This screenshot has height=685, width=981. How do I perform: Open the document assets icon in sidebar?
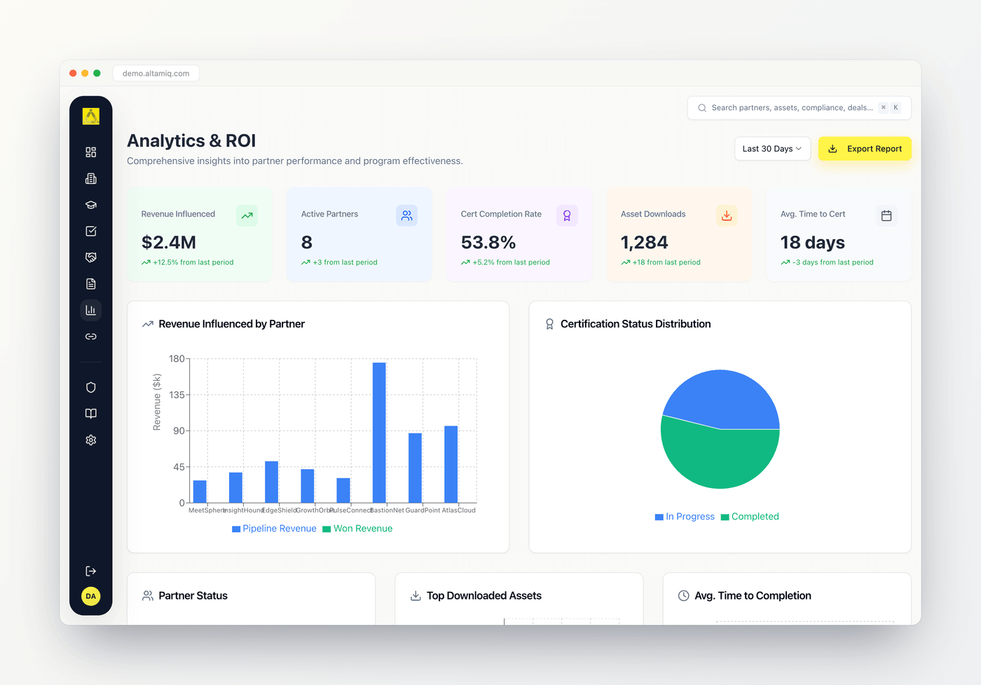tap(91, 284)
